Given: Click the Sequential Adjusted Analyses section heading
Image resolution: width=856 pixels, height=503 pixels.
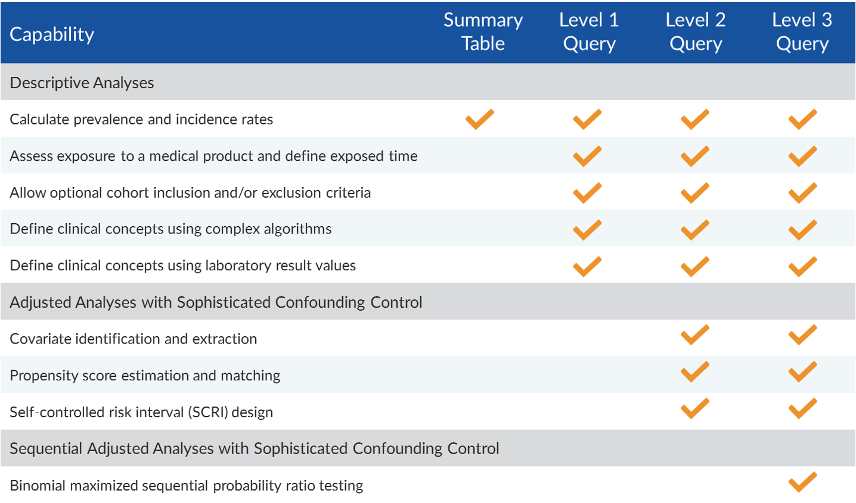Looking at the screenshot, I should (255, 448).
